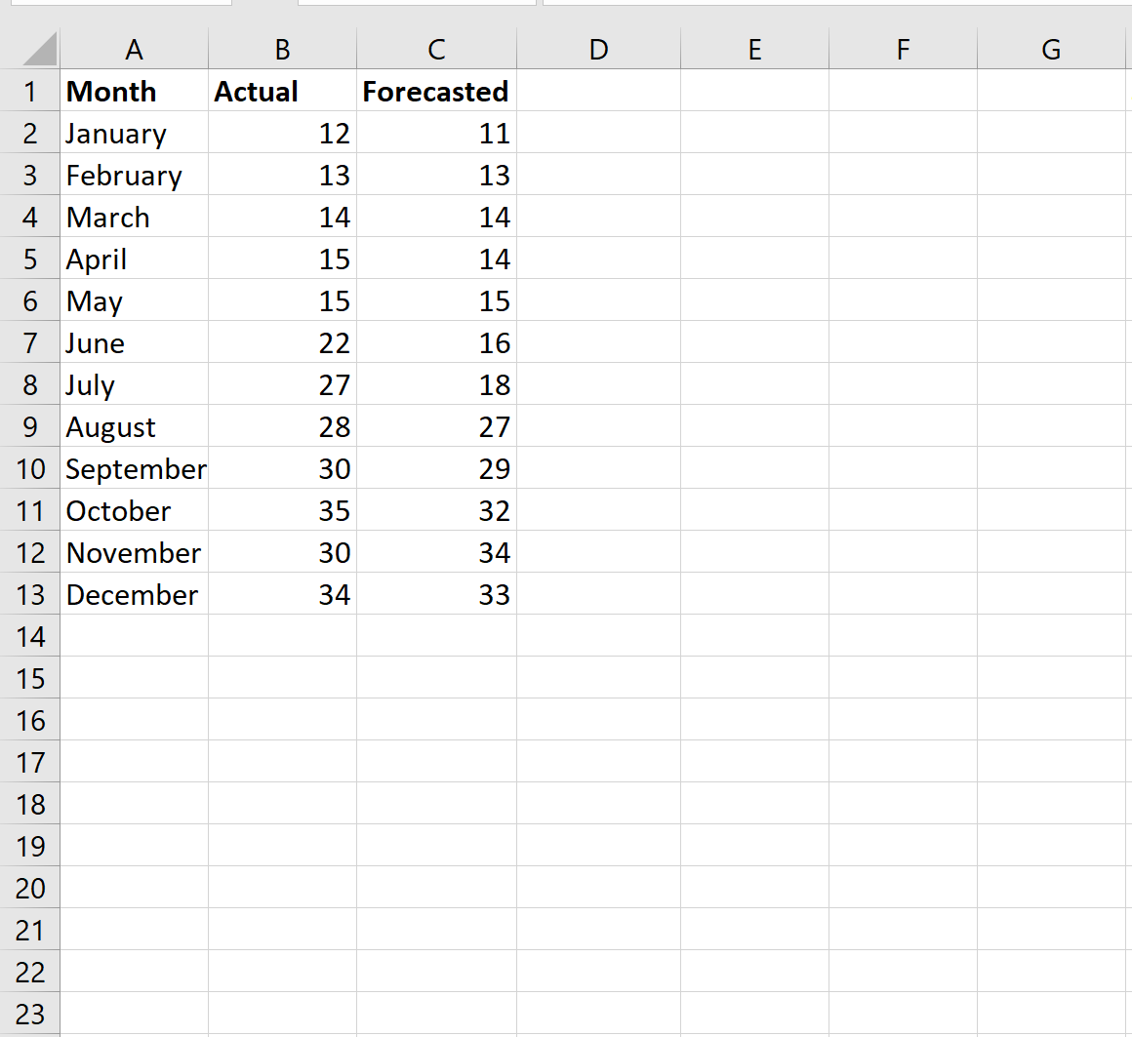Select row 7 by clicking its row number
Viewport: 1132px width, 1037px height.
[x=30, y=342]
